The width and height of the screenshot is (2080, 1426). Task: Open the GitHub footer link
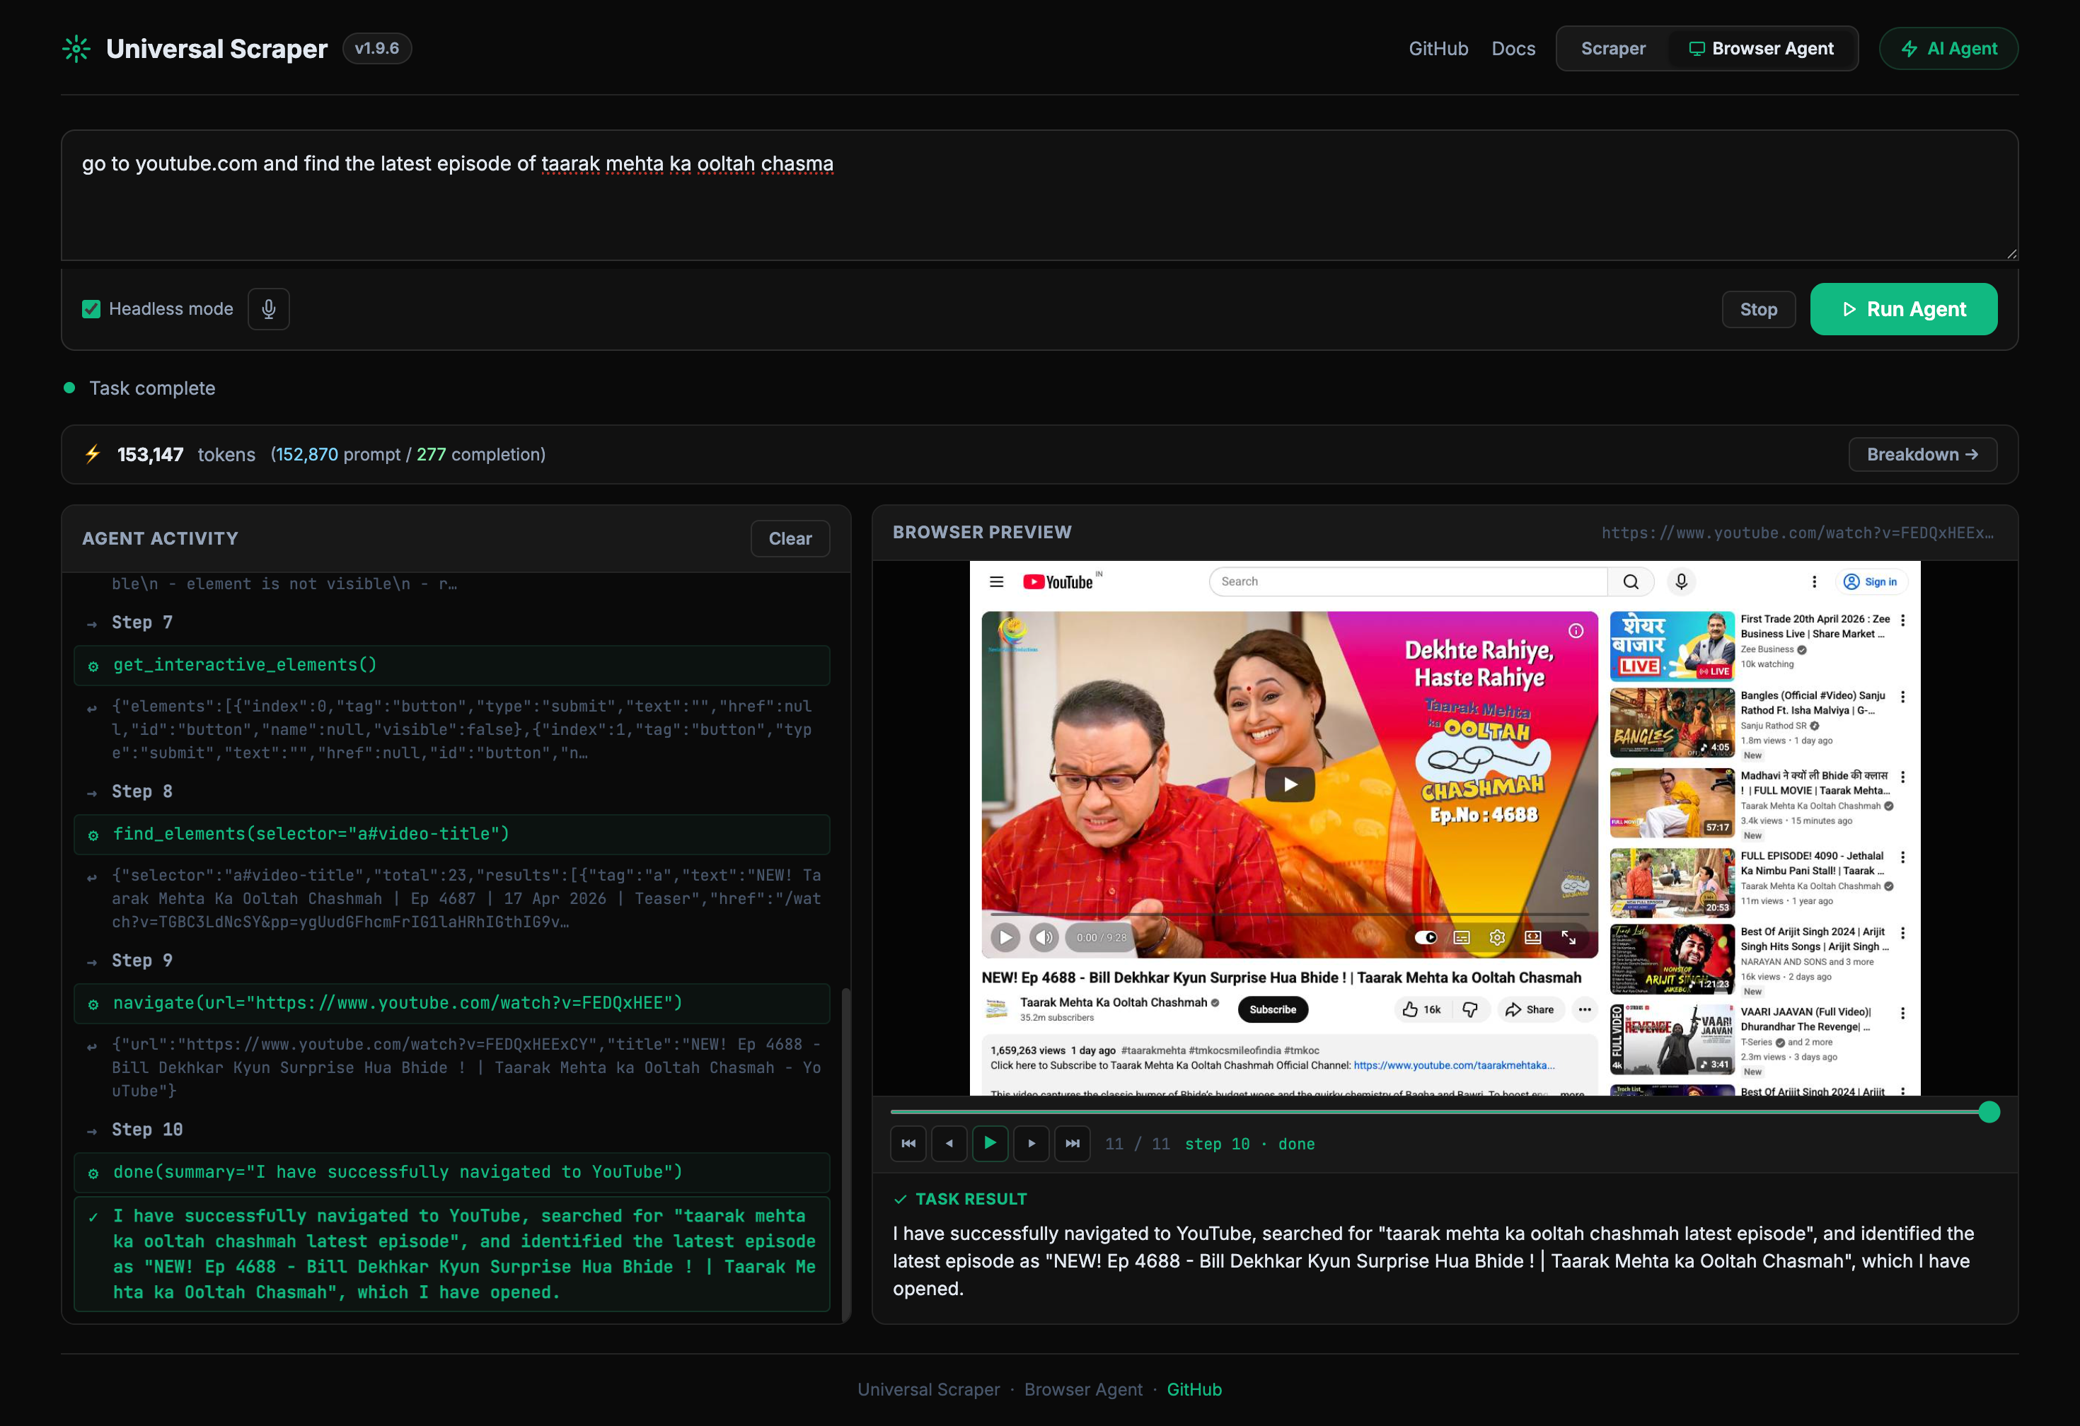[x=1195, y=1389]
